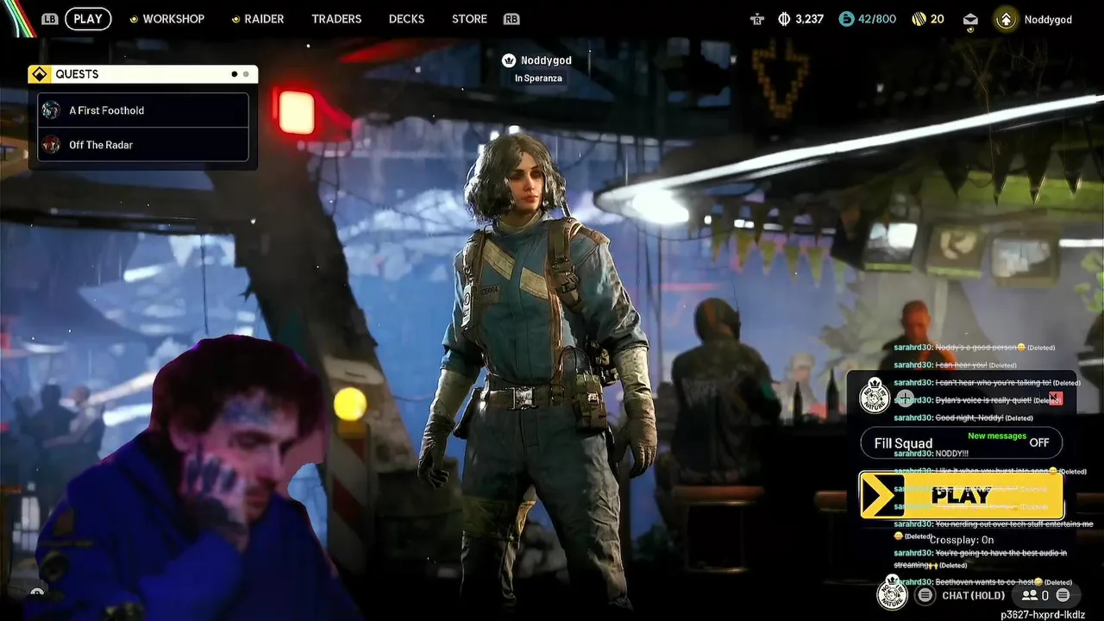Viewport: 1104px width, 621px height.
Task: Click the A First Foothold quest icon
Action: tap(52, 110)
